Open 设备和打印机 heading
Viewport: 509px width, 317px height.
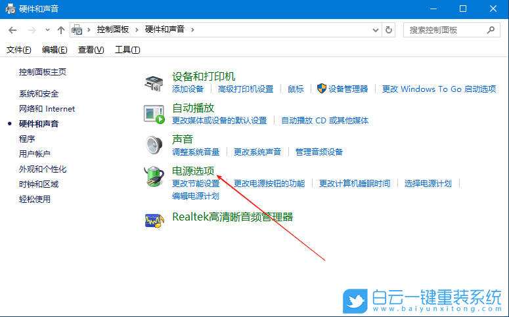[x=204, y=77]
